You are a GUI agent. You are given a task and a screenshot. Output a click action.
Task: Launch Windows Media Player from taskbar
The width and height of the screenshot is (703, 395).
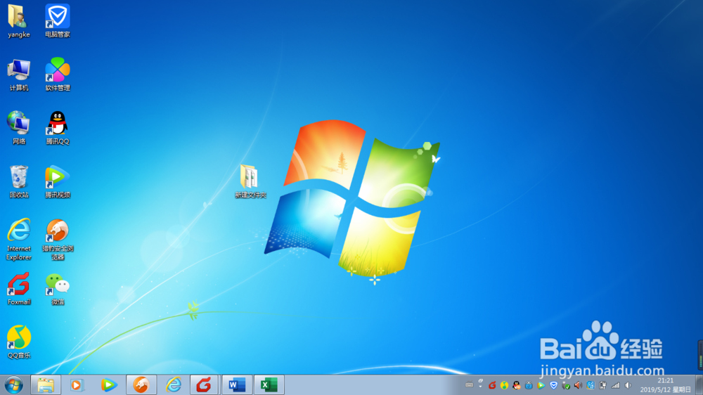click(x=77, y=385)
